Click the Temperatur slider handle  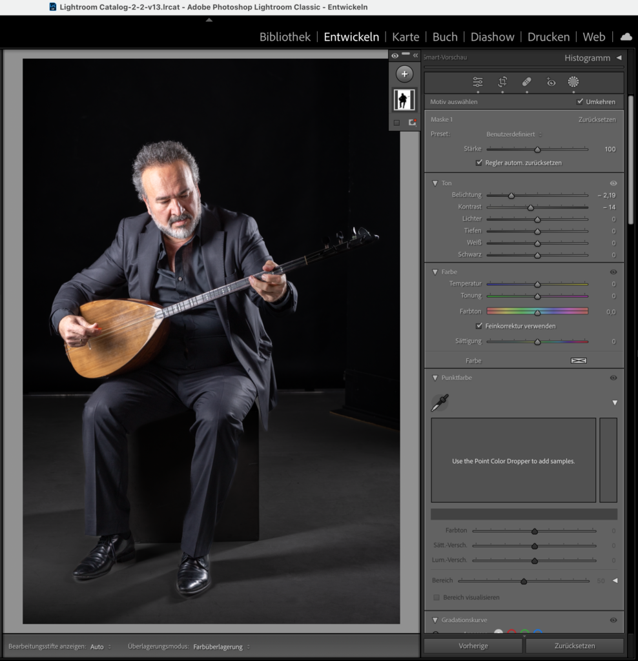pos(537,285)
